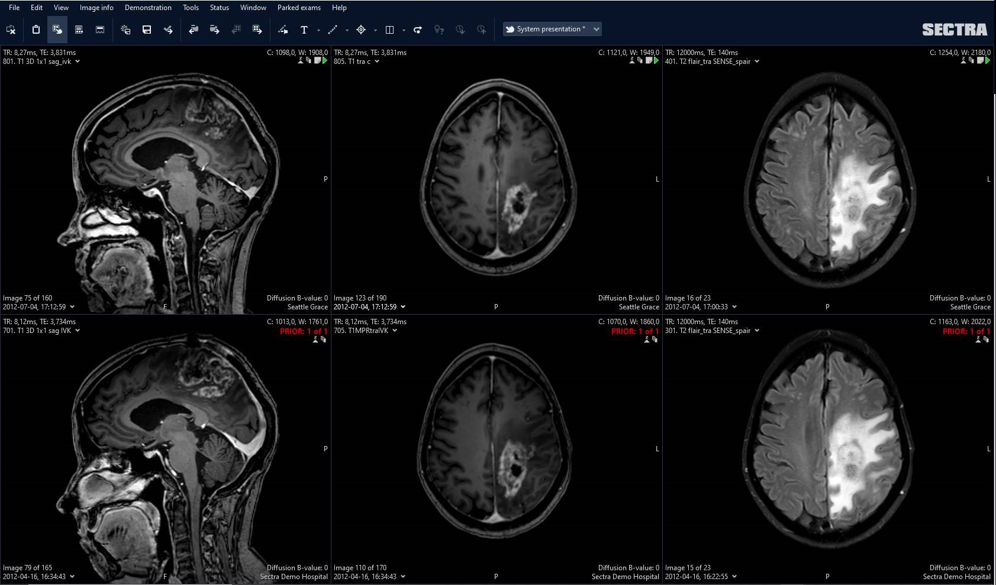The height and width of the screenshot is (585, 996).
Task: Click the split window layout icon
Action: 390,30
